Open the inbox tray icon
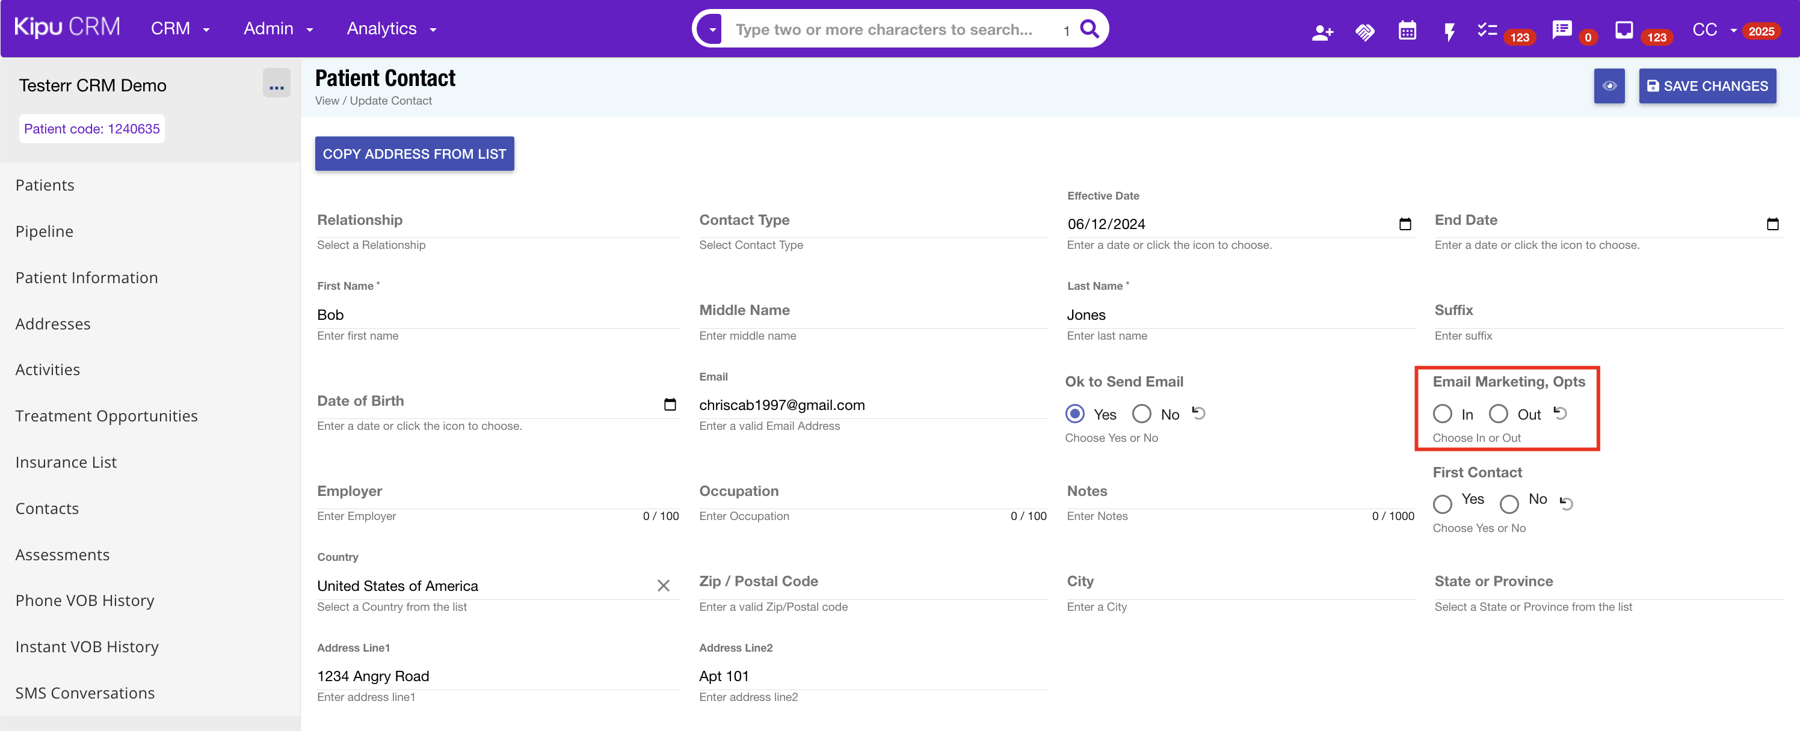Image resolution: width=1800 pixels, height=731 pixels. (1624, 30)
